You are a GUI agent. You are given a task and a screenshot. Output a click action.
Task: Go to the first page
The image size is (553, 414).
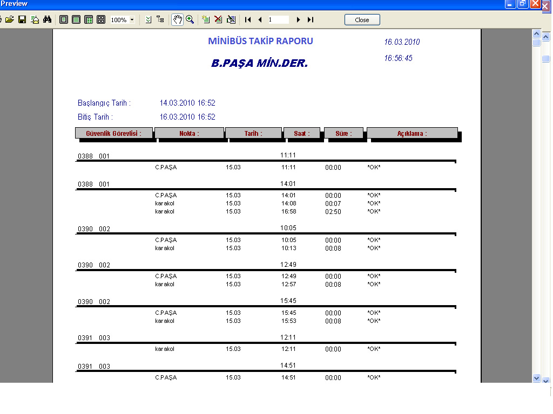click(248, 20)
